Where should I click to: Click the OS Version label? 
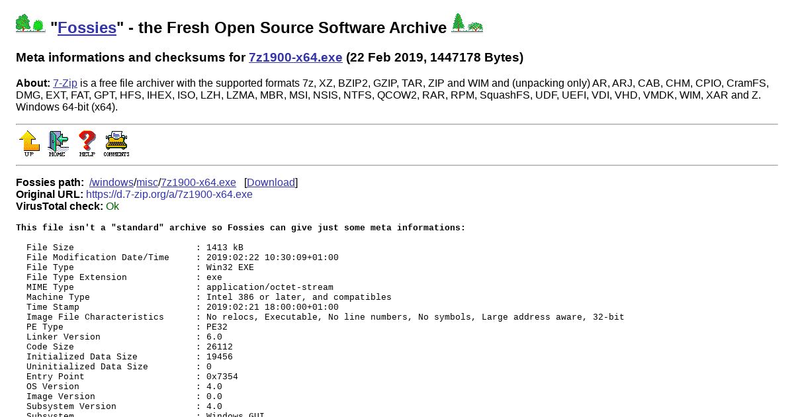(53, 387)
